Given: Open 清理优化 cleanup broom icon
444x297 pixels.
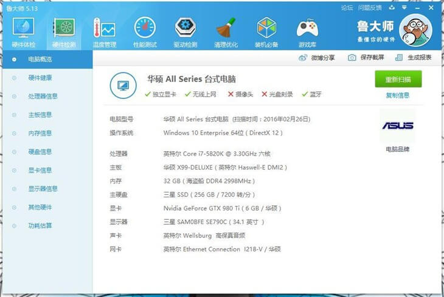Looking at the screenshot, I should 226,32.
